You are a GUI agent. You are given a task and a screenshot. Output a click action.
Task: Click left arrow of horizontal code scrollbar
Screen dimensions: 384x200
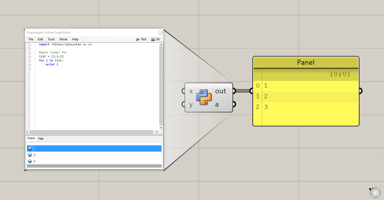[x=27, y=132]
